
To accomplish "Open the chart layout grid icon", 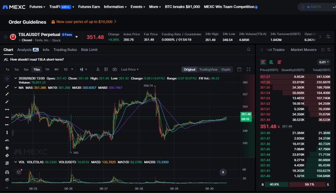I will (x=106, y=69).
